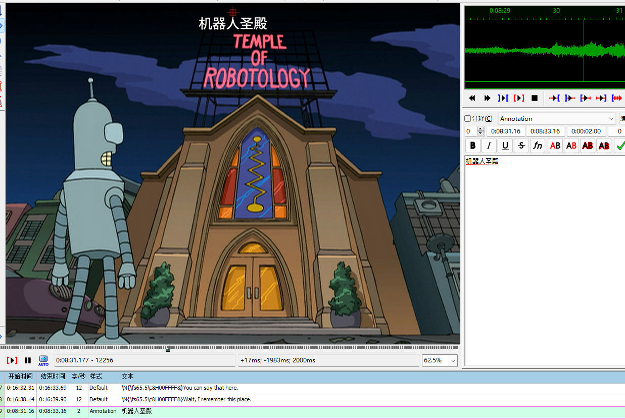
Task: Commit the line with the green checkmark
Action: coord(620,146)
